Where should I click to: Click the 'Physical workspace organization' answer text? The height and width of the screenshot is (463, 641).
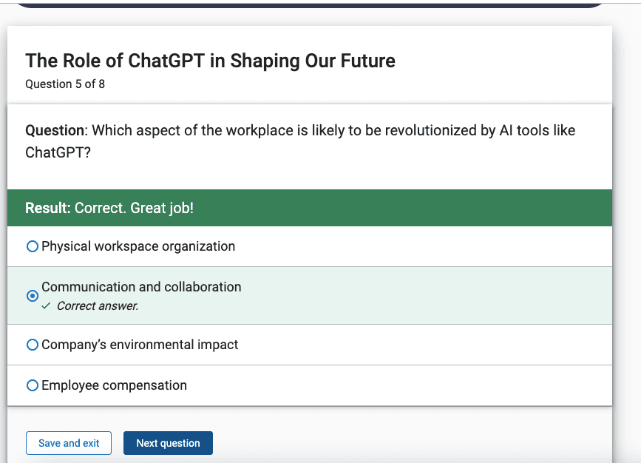coord(138,246)
